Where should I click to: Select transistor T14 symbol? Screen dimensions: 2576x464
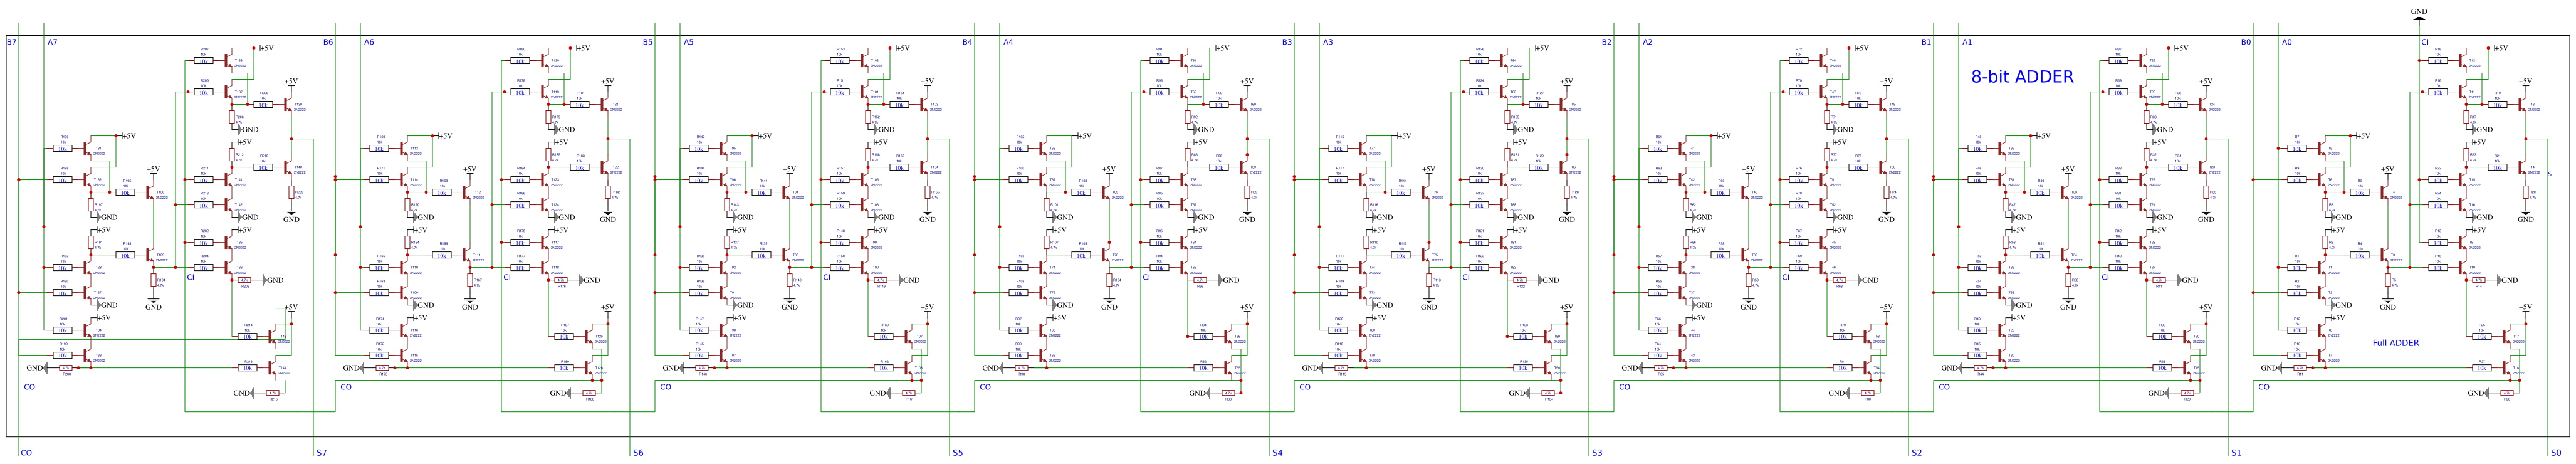click(x=2522, y=168)
